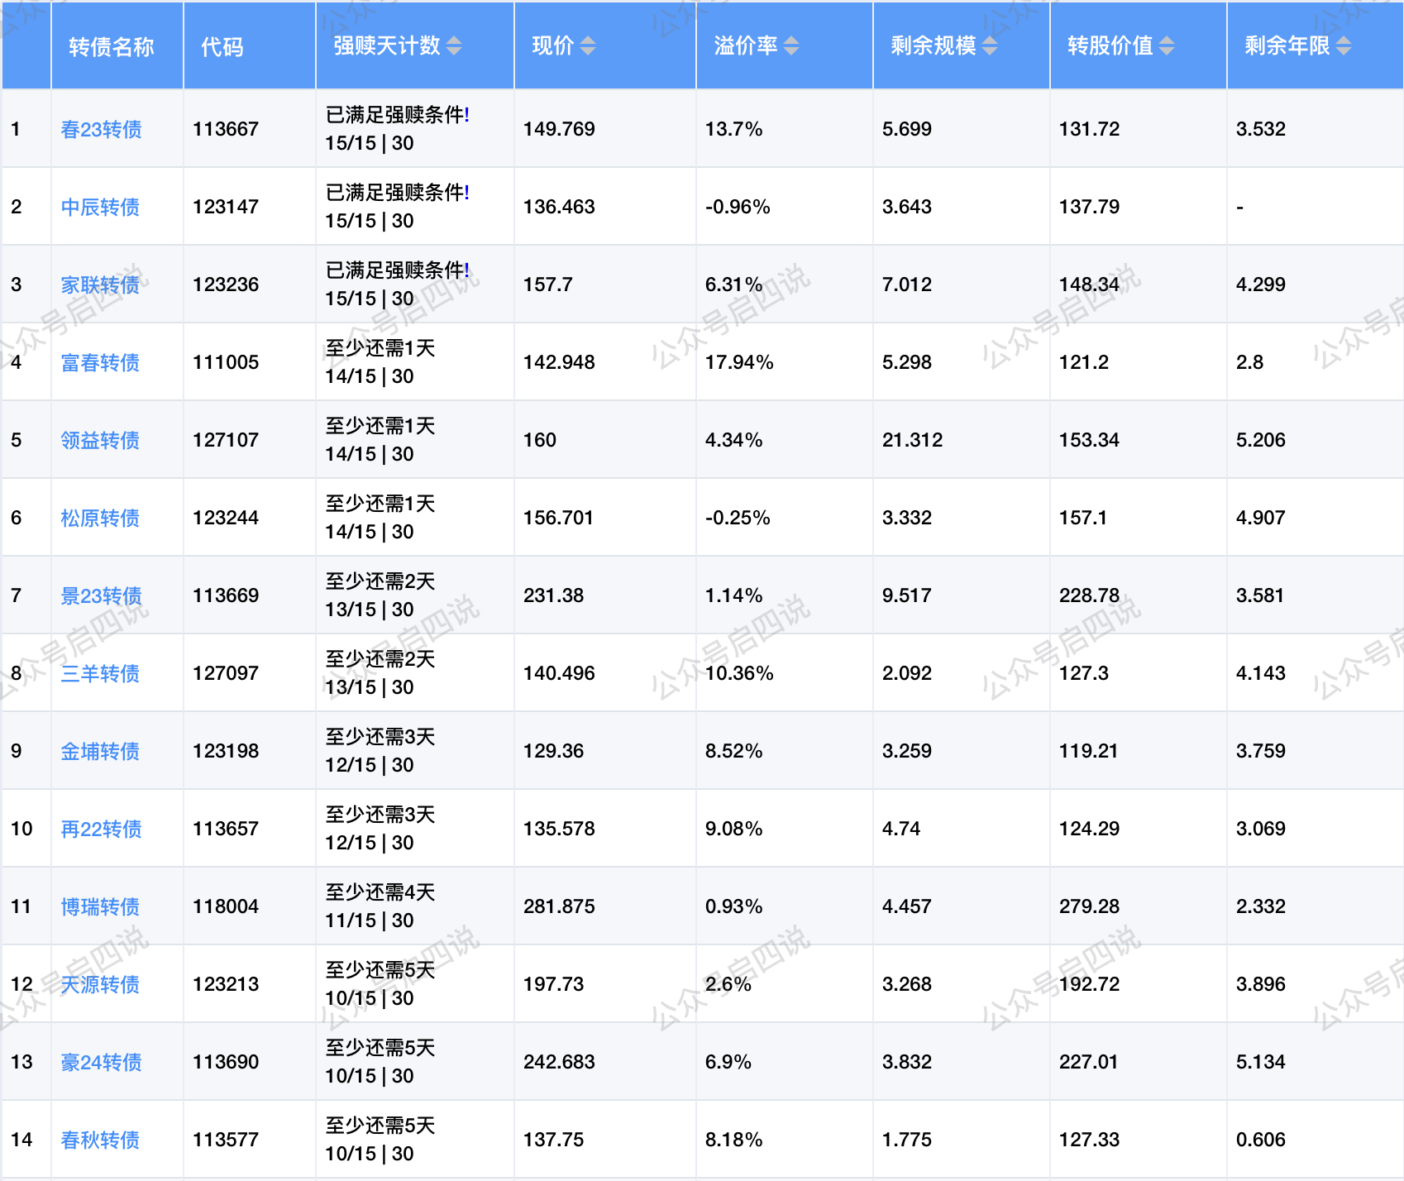Open the 家联转债 bond link

point(100,285)
